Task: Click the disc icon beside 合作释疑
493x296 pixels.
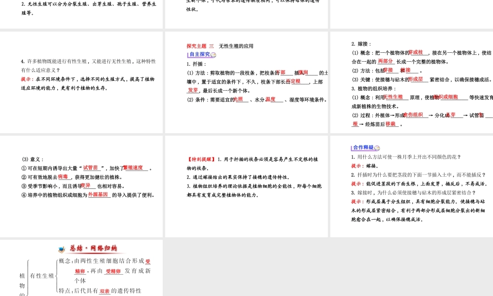Action: point(377,148)
